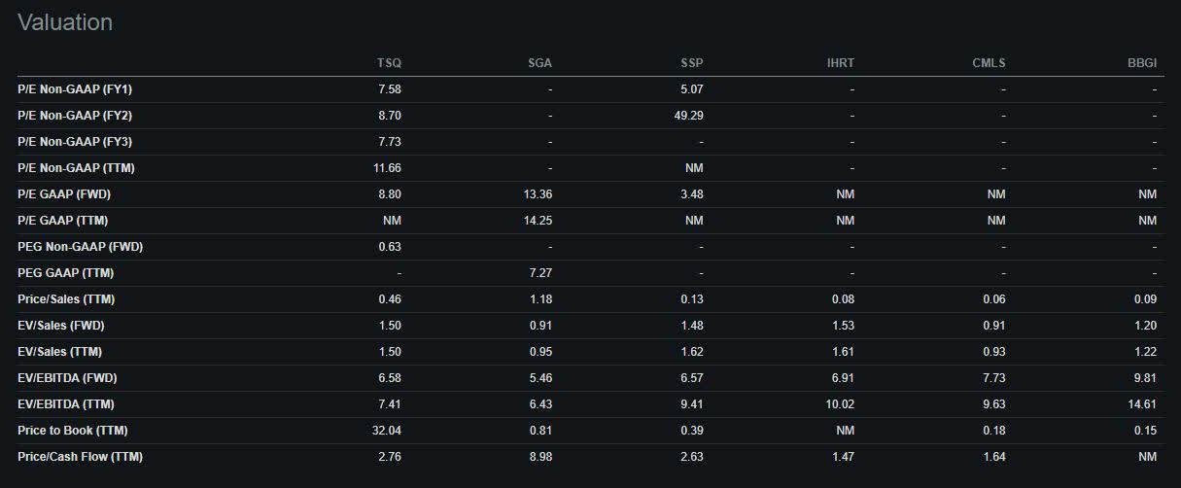Select the SSP ticker column header
Image resolution: width=1181 pixels, height=488 pixels.
pos(691,63)
